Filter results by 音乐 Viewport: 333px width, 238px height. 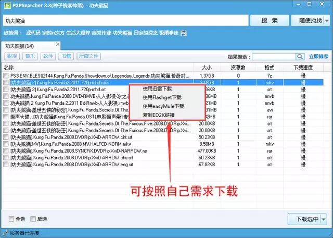click(30, 56)
